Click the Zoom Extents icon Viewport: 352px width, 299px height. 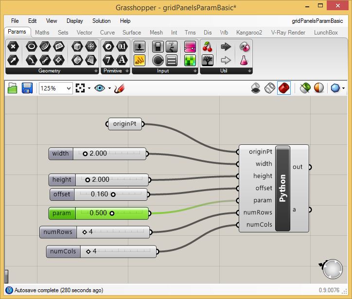pos(80,88)
